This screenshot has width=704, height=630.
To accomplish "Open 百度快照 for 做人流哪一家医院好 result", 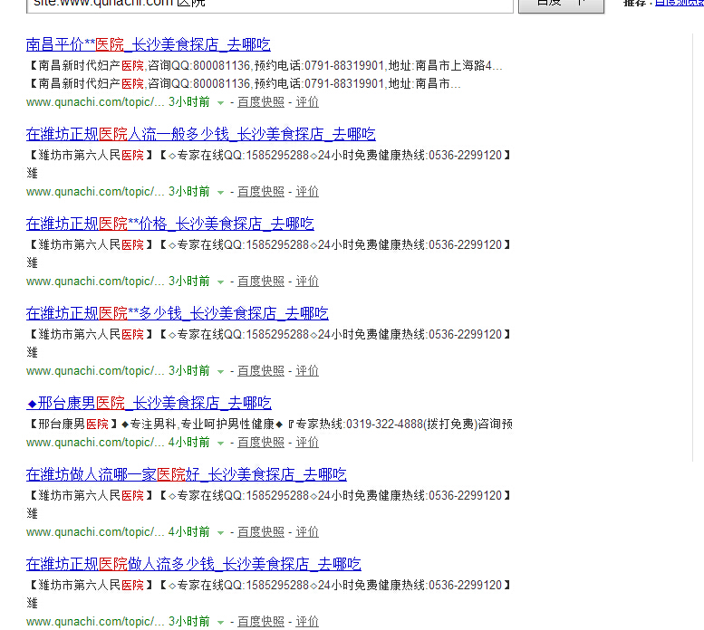I will coord(261,532).
